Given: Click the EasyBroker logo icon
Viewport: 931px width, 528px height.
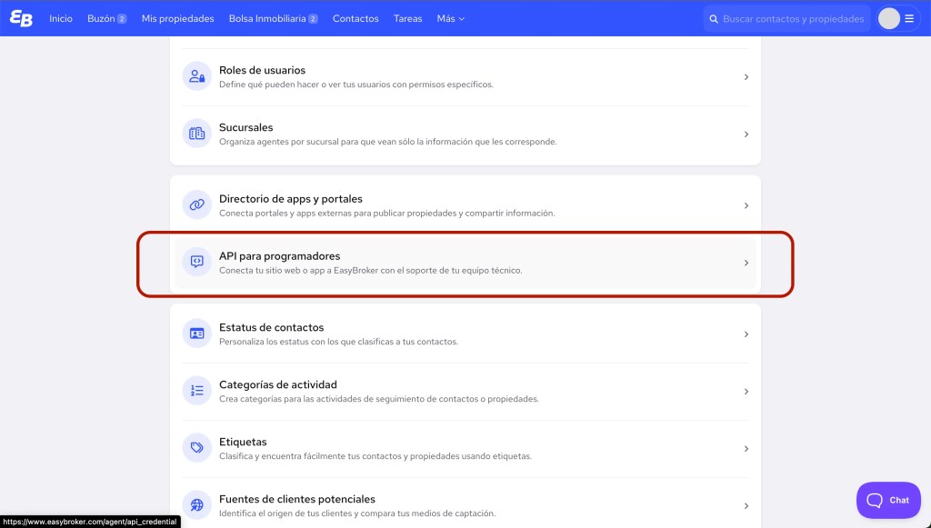Looking at the screenshot, I should pyautogui.click(x=21, y=18).
